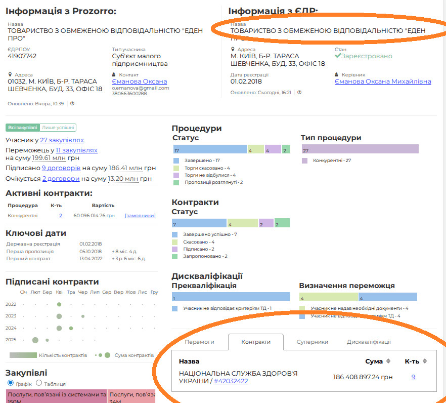Click the person icon next to Контакт

114,74
